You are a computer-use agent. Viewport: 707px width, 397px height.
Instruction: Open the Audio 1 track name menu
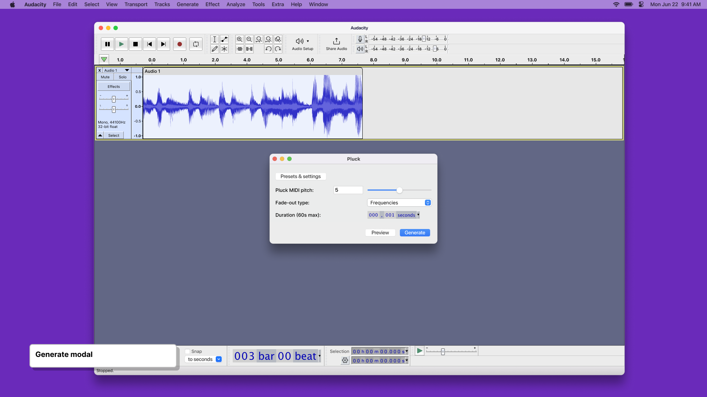pos(127,70)
